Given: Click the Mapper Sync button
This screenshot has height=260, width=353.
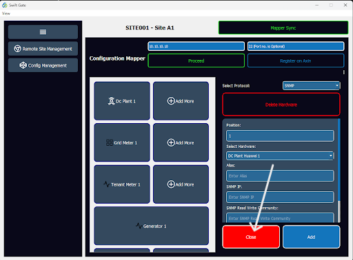Looking at the screenshot, I should [283, 28].
